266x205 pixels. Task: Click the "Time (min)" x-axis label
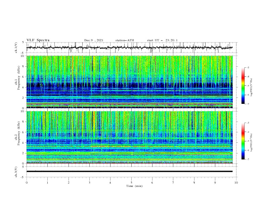click(x=134, y=186)
